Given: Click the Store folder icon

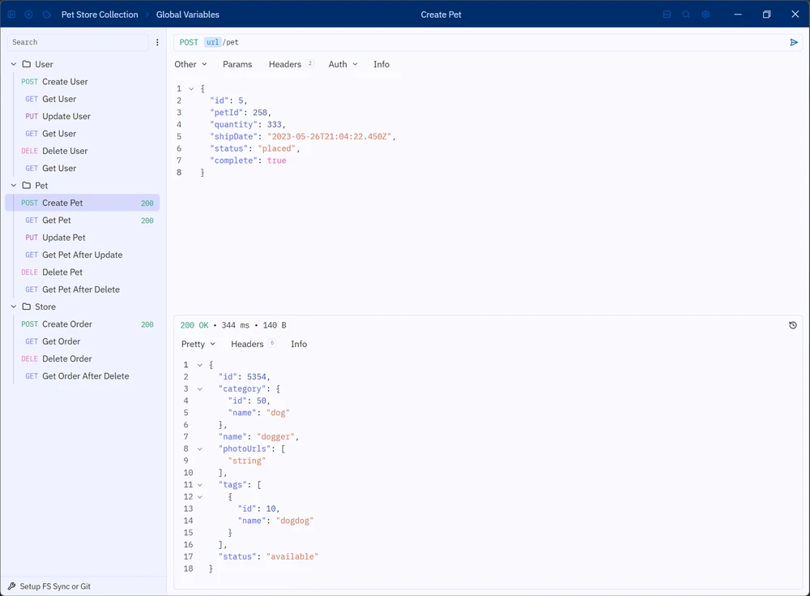Looking at the screenshot, I should [x=27, y=307].
